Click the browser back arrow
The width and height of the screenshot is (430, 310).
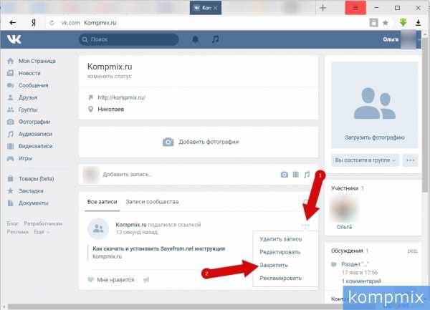12,23
